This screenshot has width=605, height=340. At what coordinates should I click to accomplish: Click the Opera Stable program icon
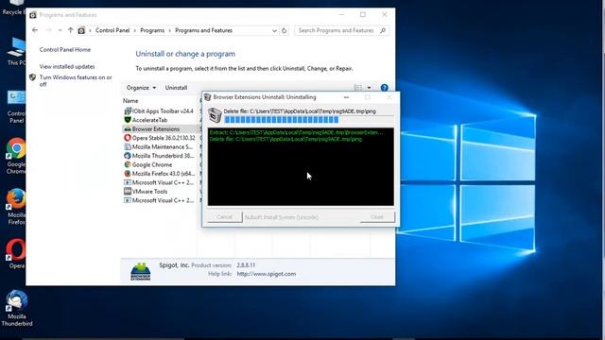(x=128, y=138)
